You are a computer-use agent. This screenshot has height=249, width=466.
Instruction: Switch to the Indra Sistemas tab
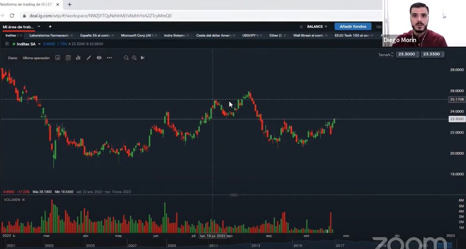[x=175, y=36]
